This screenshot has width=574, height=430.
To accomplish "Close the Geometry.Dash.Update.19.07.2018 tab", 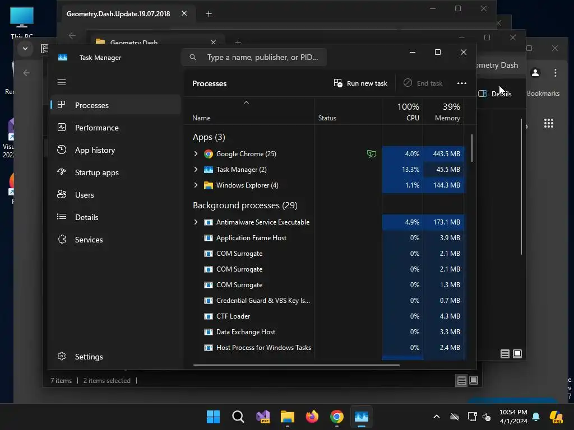I will click(x=184, y=13).
